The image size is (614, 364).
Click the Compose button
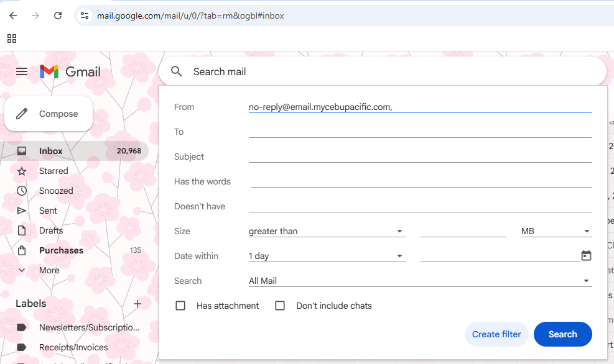[x=49, y=114]
